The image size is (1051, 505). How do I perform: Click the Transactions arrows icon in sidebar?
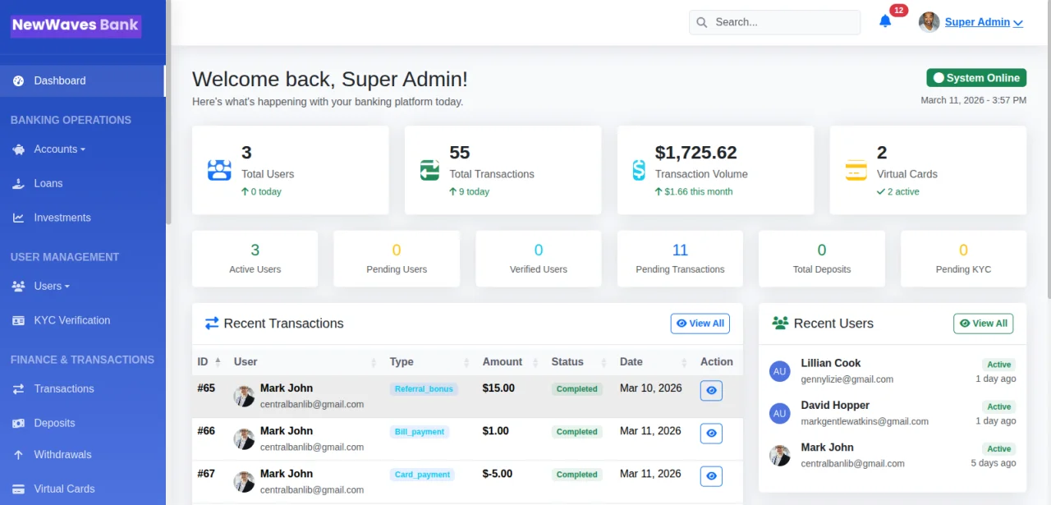coord(18,389)
